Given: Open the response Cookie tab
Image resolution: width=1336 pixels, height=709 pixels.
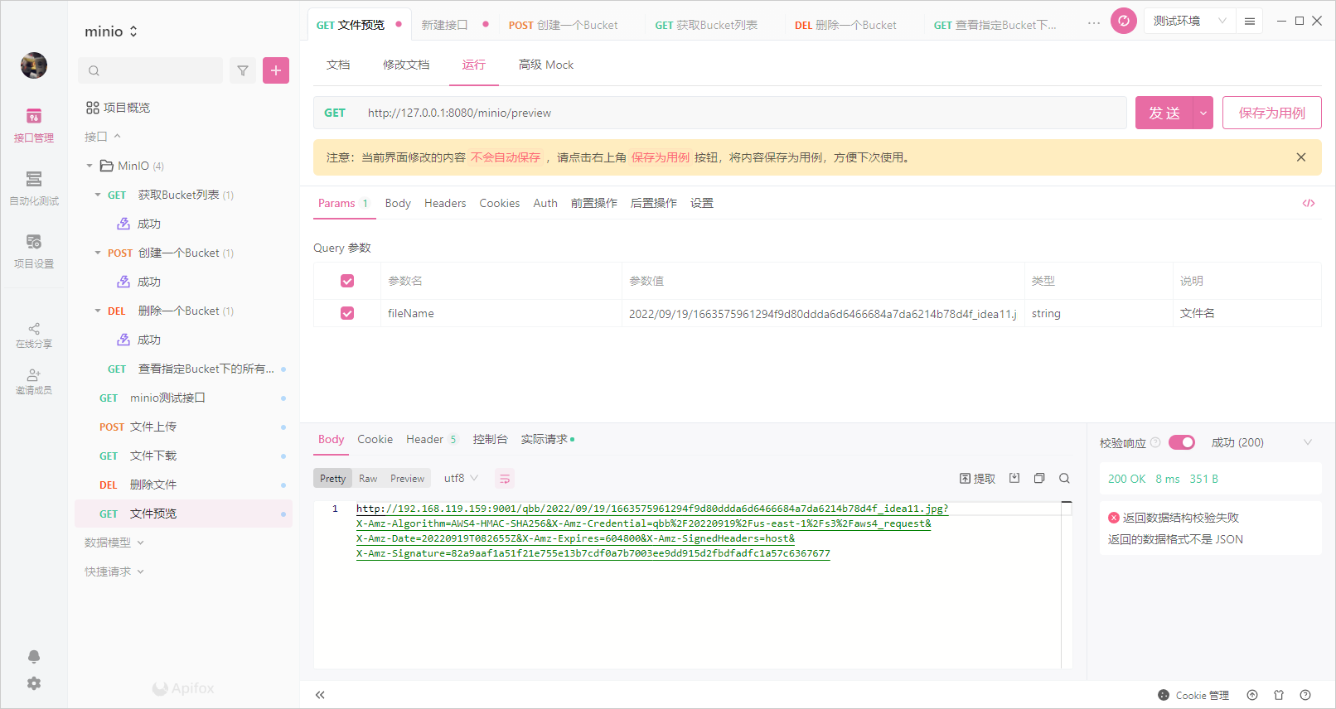Looking at the screenshot, I should click(x=375, y=439).
